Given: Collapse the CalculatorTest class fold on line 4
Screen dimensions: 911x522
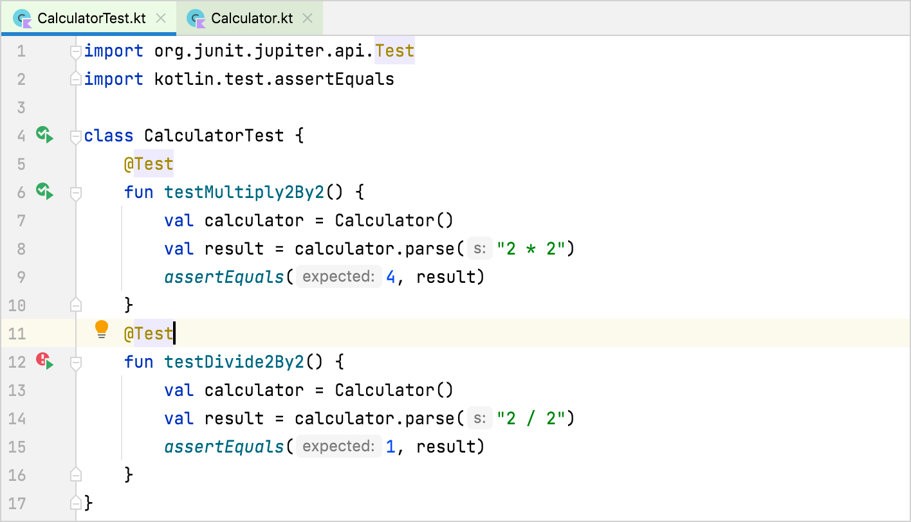Looking at the screenshot, I should pos(76,136).
